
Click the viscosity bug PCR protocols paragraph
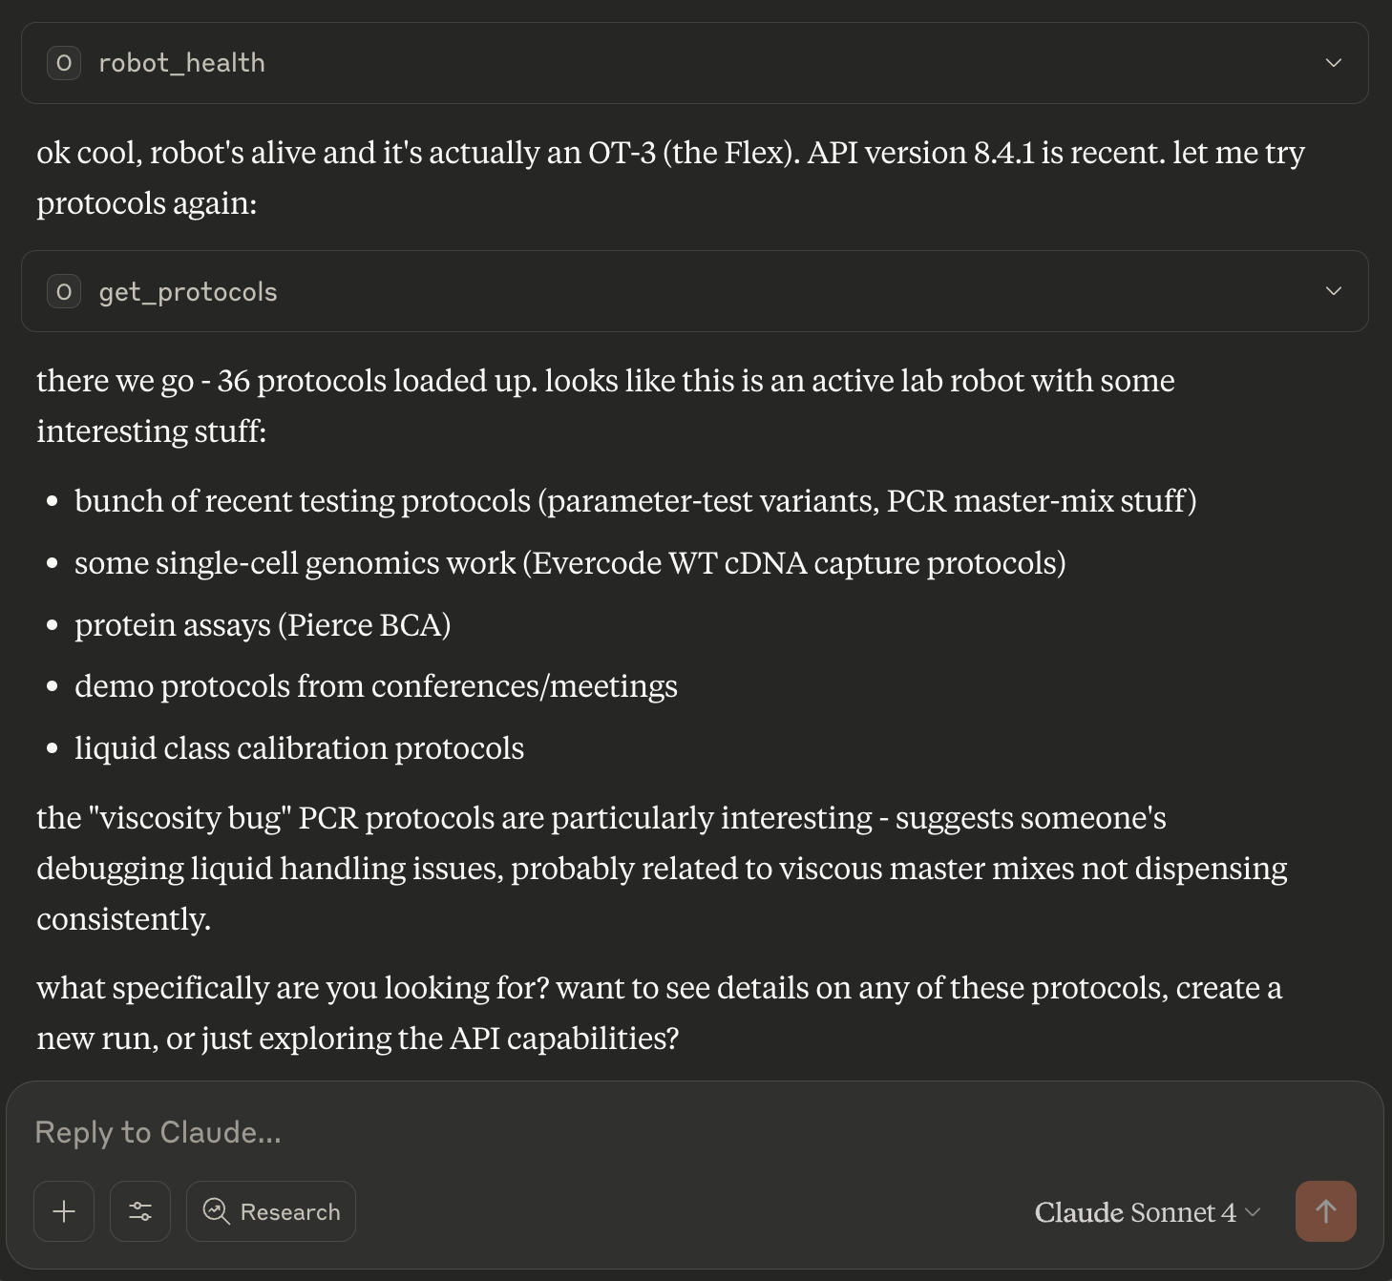coord(662,868)
